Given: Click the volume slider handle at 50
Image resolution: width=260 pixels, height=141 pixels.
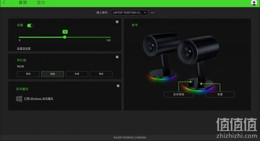Looking at the screenshot, I should (65, 37).
